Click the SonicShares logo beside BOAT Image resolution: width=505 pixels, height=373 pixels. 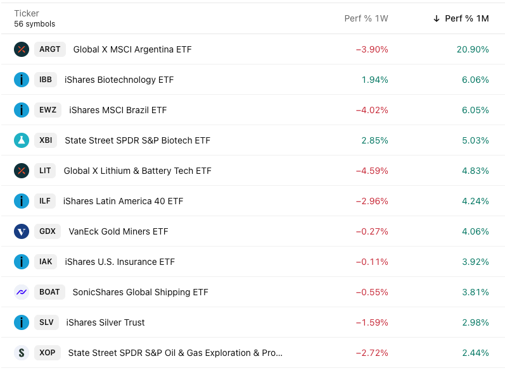[x=22, y=292]
